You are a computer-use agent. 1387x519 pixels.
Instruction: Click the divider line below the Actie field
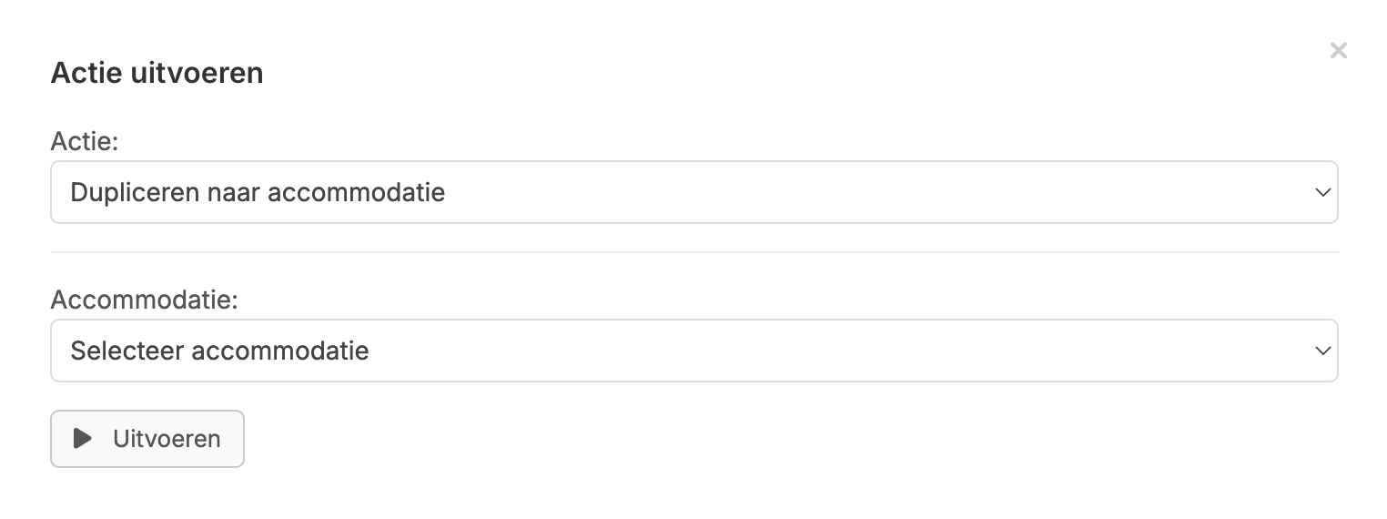coord(693,252)
